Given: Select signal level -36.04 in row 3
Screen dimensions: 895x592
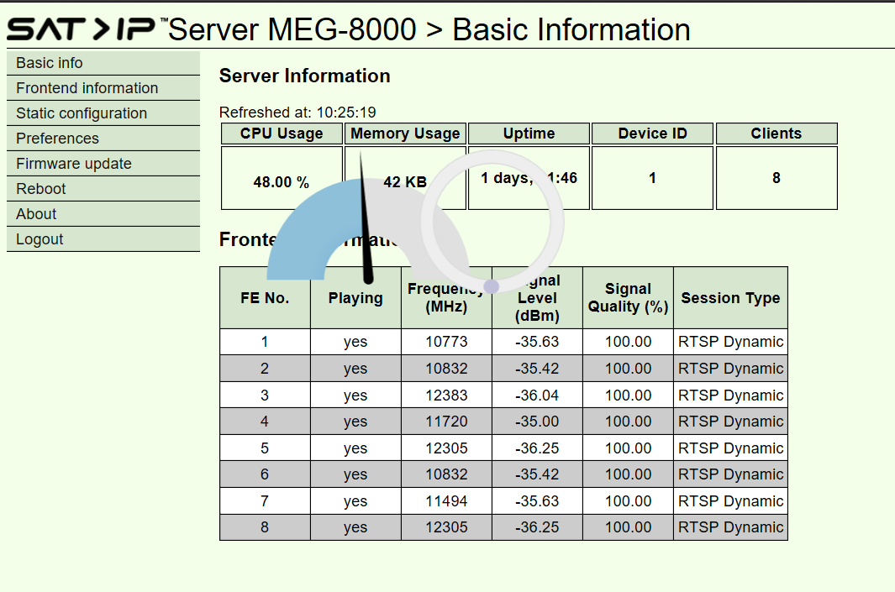Looking at the screenshot, I should [x=537, y=396].
